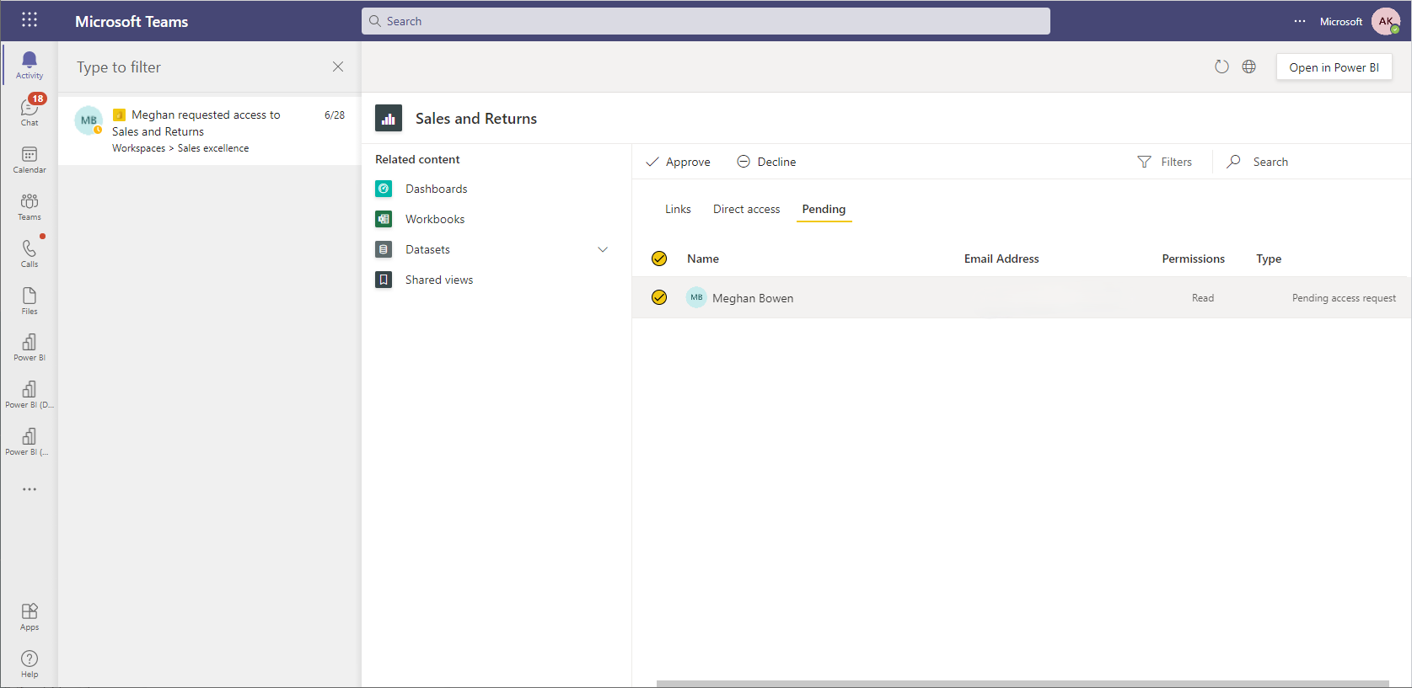Expand the Datasets chevron

coord(603,249)
